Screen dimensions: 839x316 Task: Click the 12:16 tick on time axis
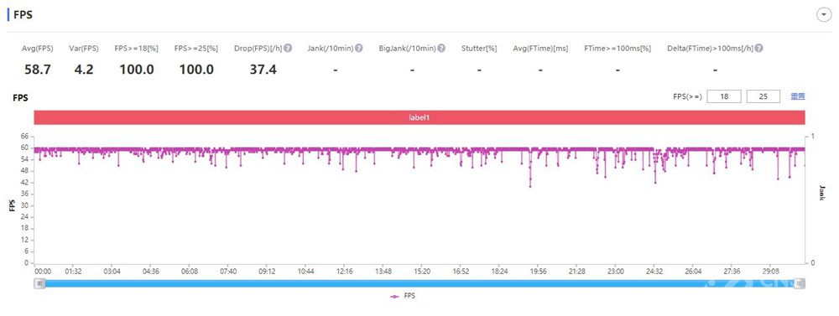(344, 272)
